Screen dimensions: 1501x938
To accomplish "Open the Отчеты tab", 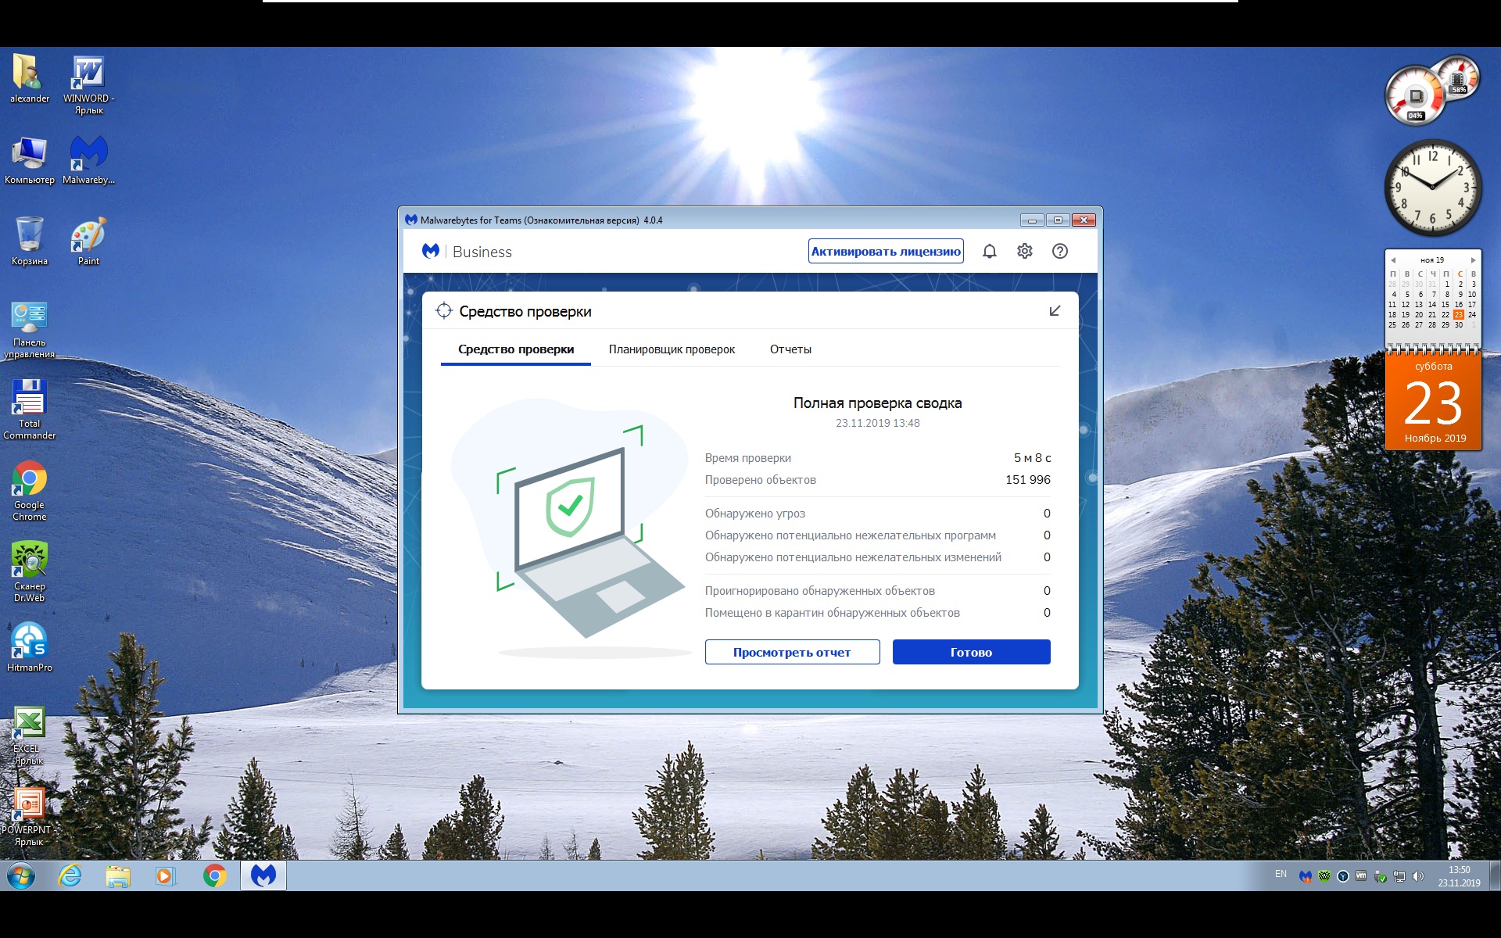I will click(x=790, y=349).
